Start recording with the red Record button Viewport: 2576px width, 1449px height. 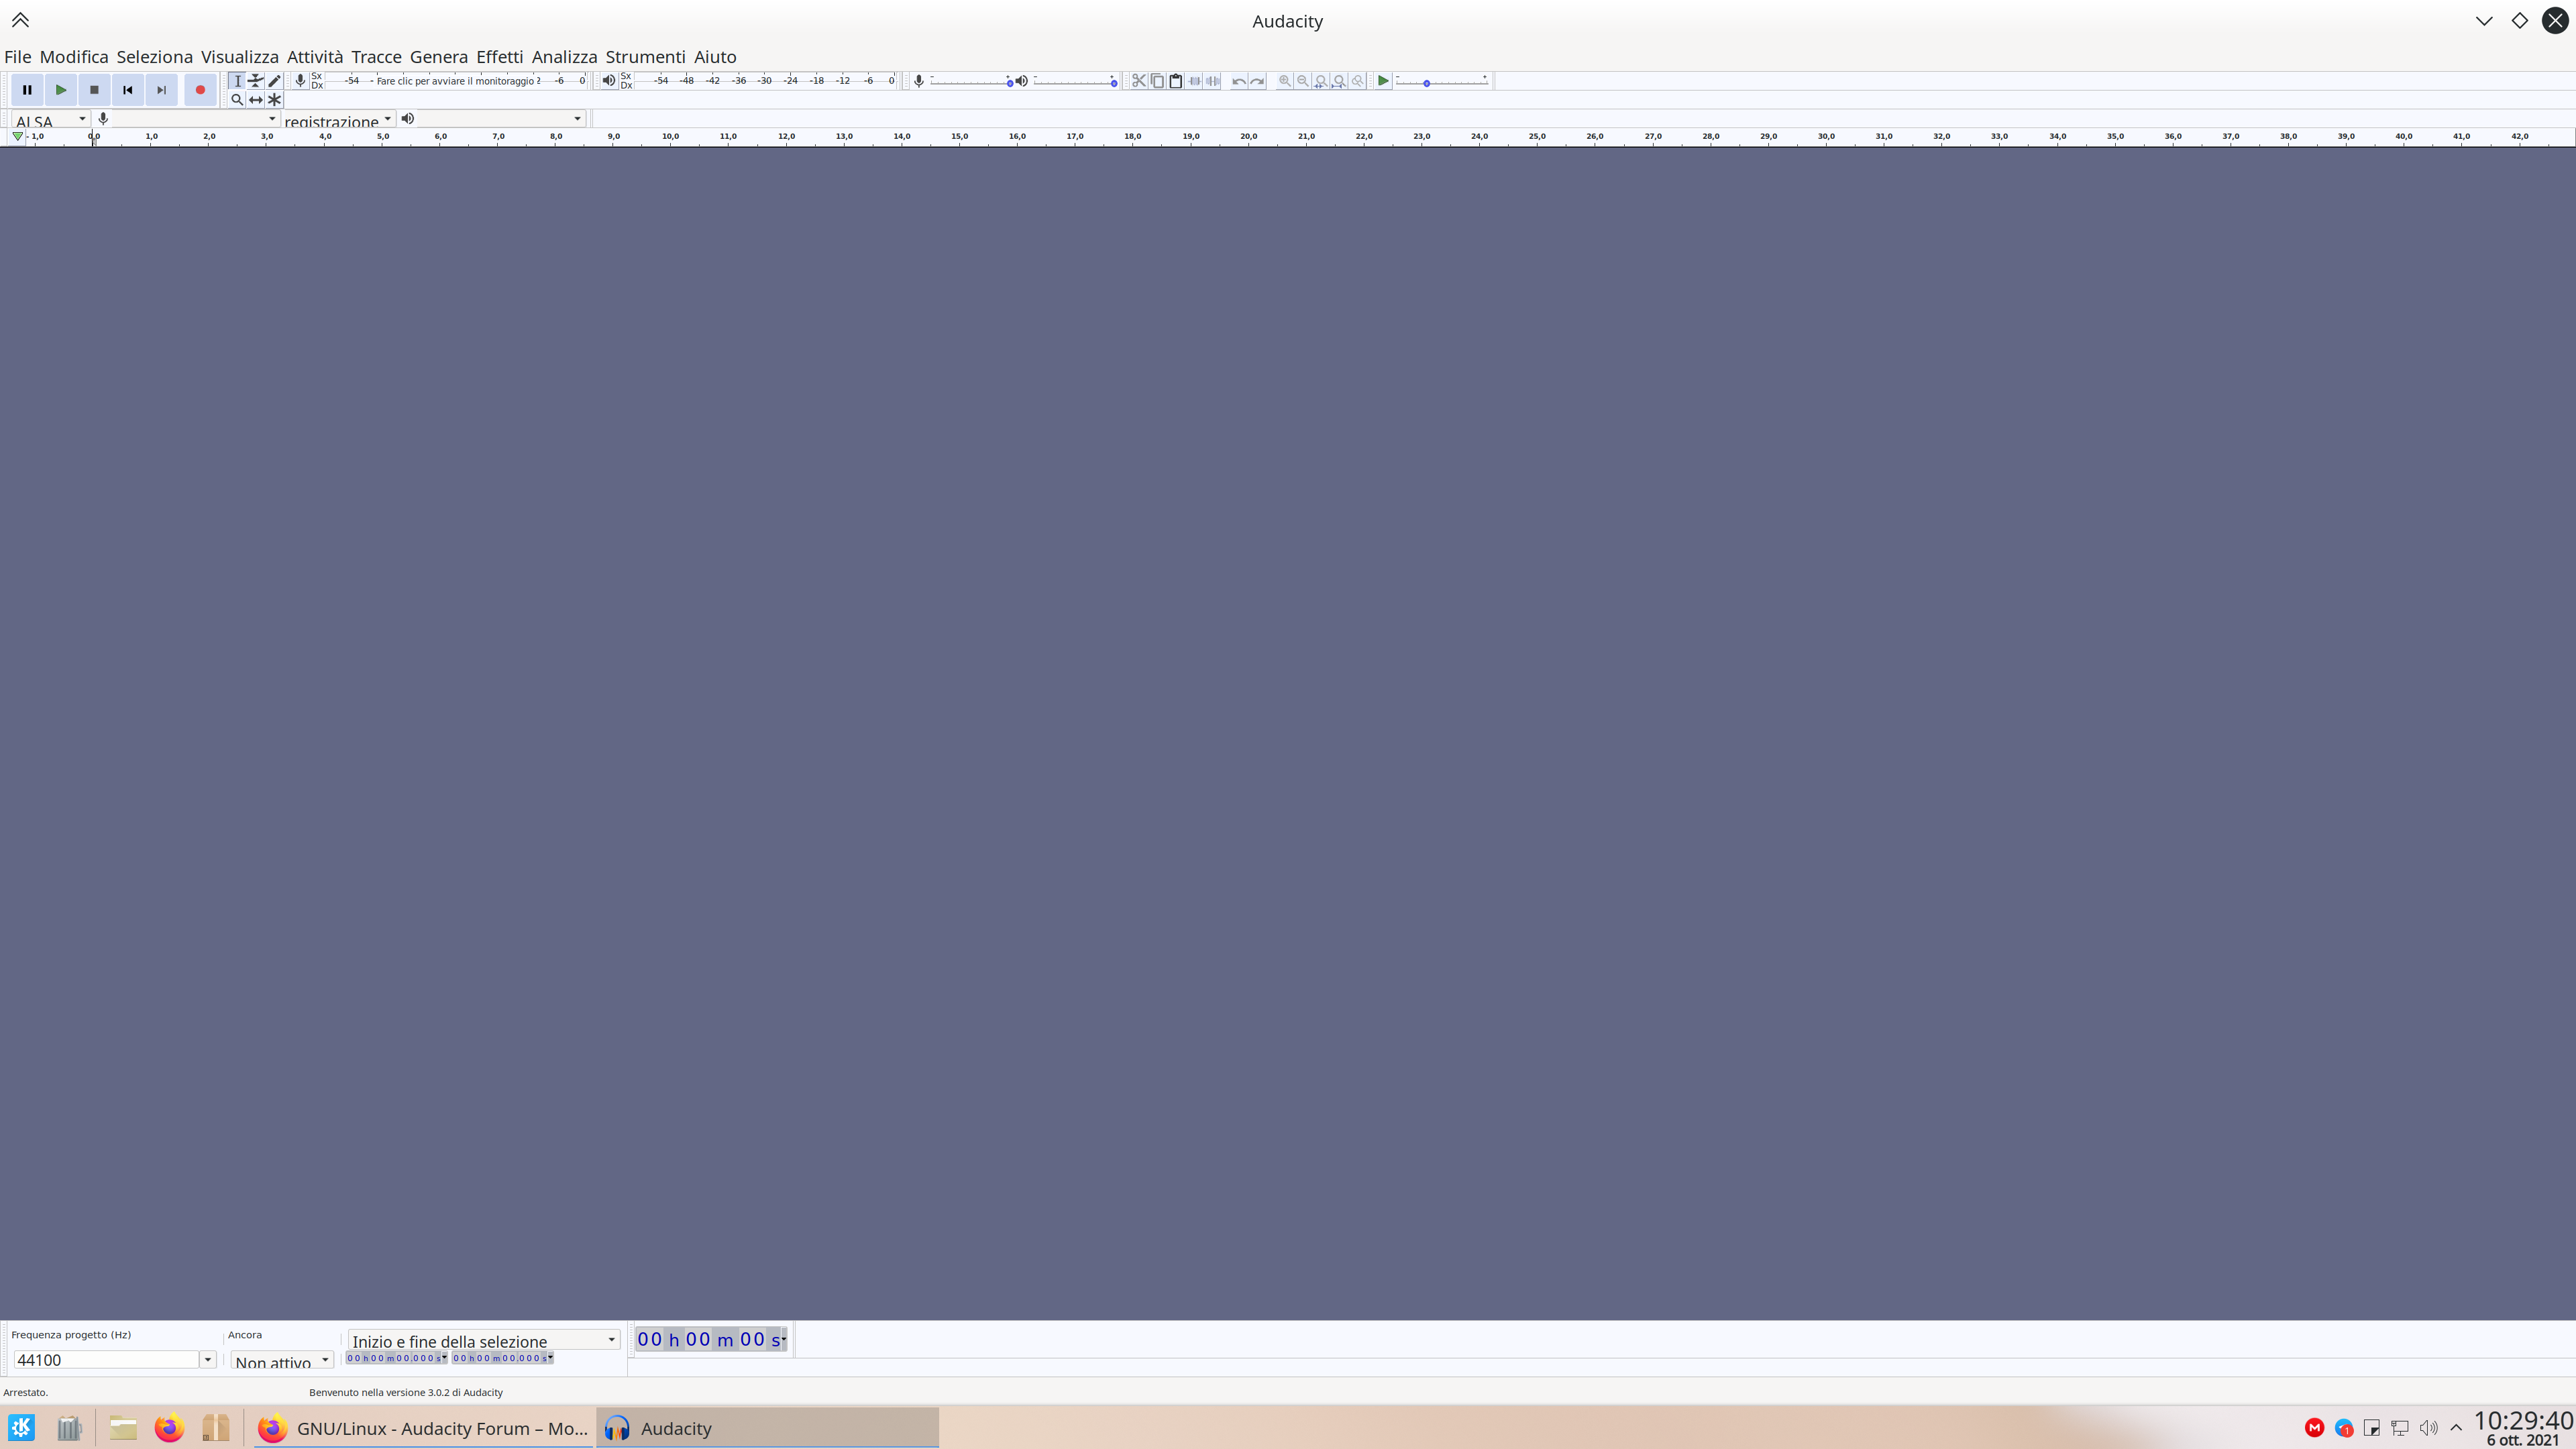pyautogui.click(x=200, y=90)
